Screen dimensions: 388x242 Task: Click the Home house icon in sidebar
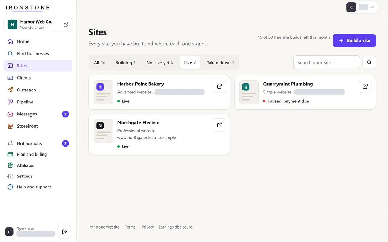pos(10,41)
